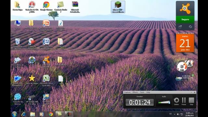This screenshot has width=208, height=117.
Task: Launch the Ares shortcut
Action: click(x=32, y=61)
